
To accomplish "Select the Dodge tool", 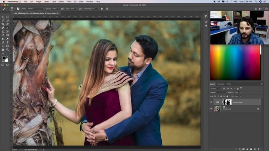I will [x=8, y=39].
